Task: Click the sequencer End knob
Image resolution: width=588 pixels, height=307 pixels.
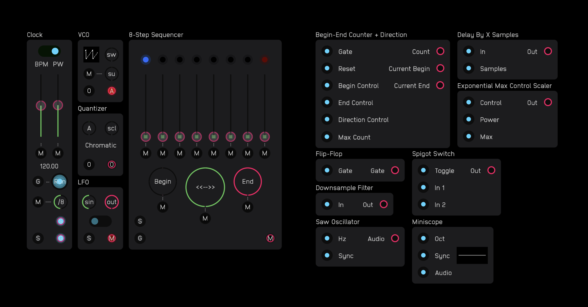Action: click(247, 181)
